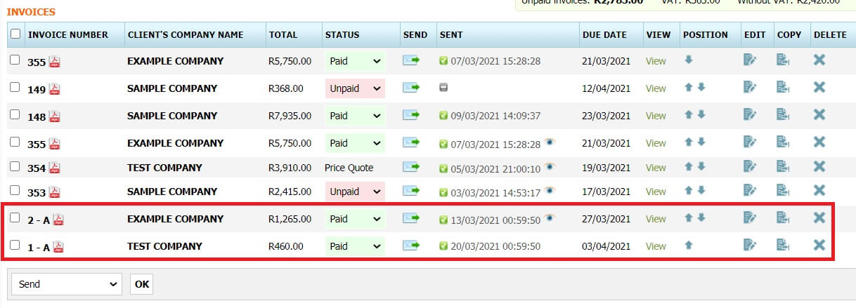The width and height of the screenshot is (856, 308).
Task: Open the PDF icon for invoice 148
Action: (55, 116)
